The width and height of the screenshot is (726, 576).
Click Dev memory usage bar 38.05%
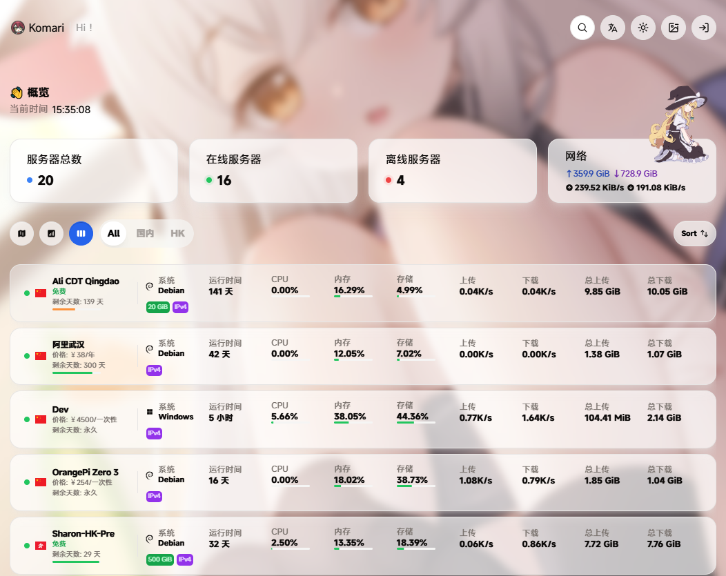[353, 422]
